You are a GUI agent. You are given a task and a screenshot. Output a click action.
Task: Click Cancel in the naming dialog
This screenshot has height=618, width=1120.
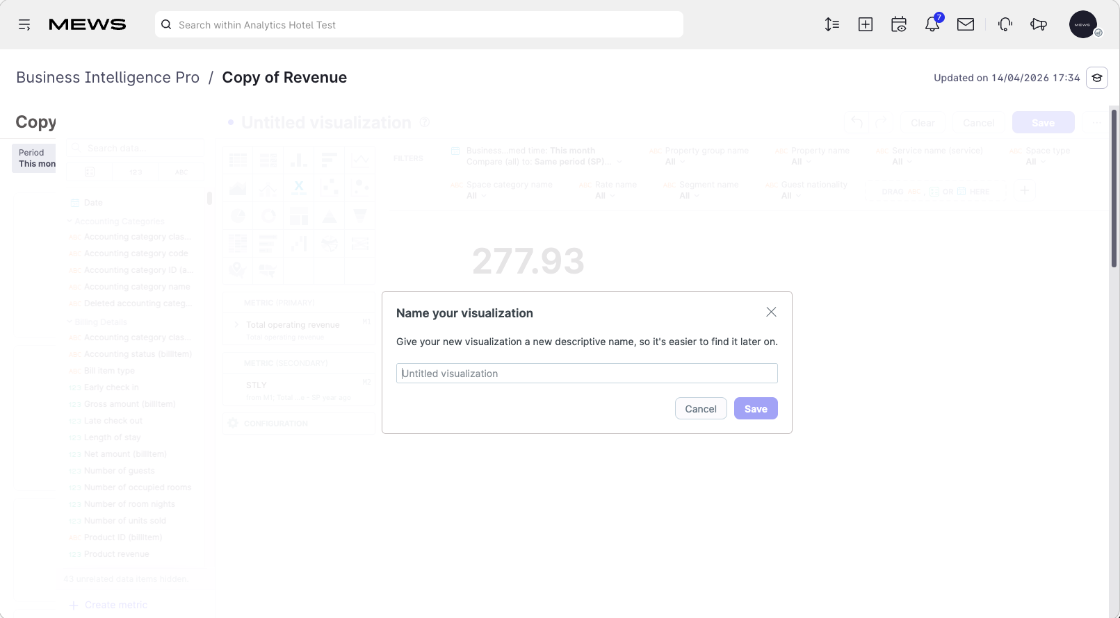701,409
